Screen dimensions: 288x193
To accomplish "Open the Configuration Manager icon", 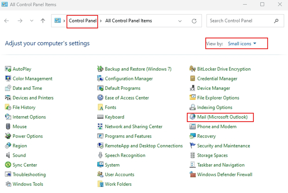I will [x=100, y=79].
